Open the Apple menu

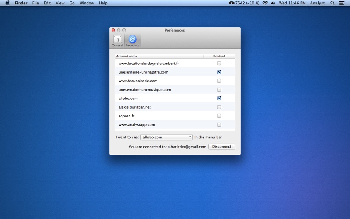coord(7,3)
